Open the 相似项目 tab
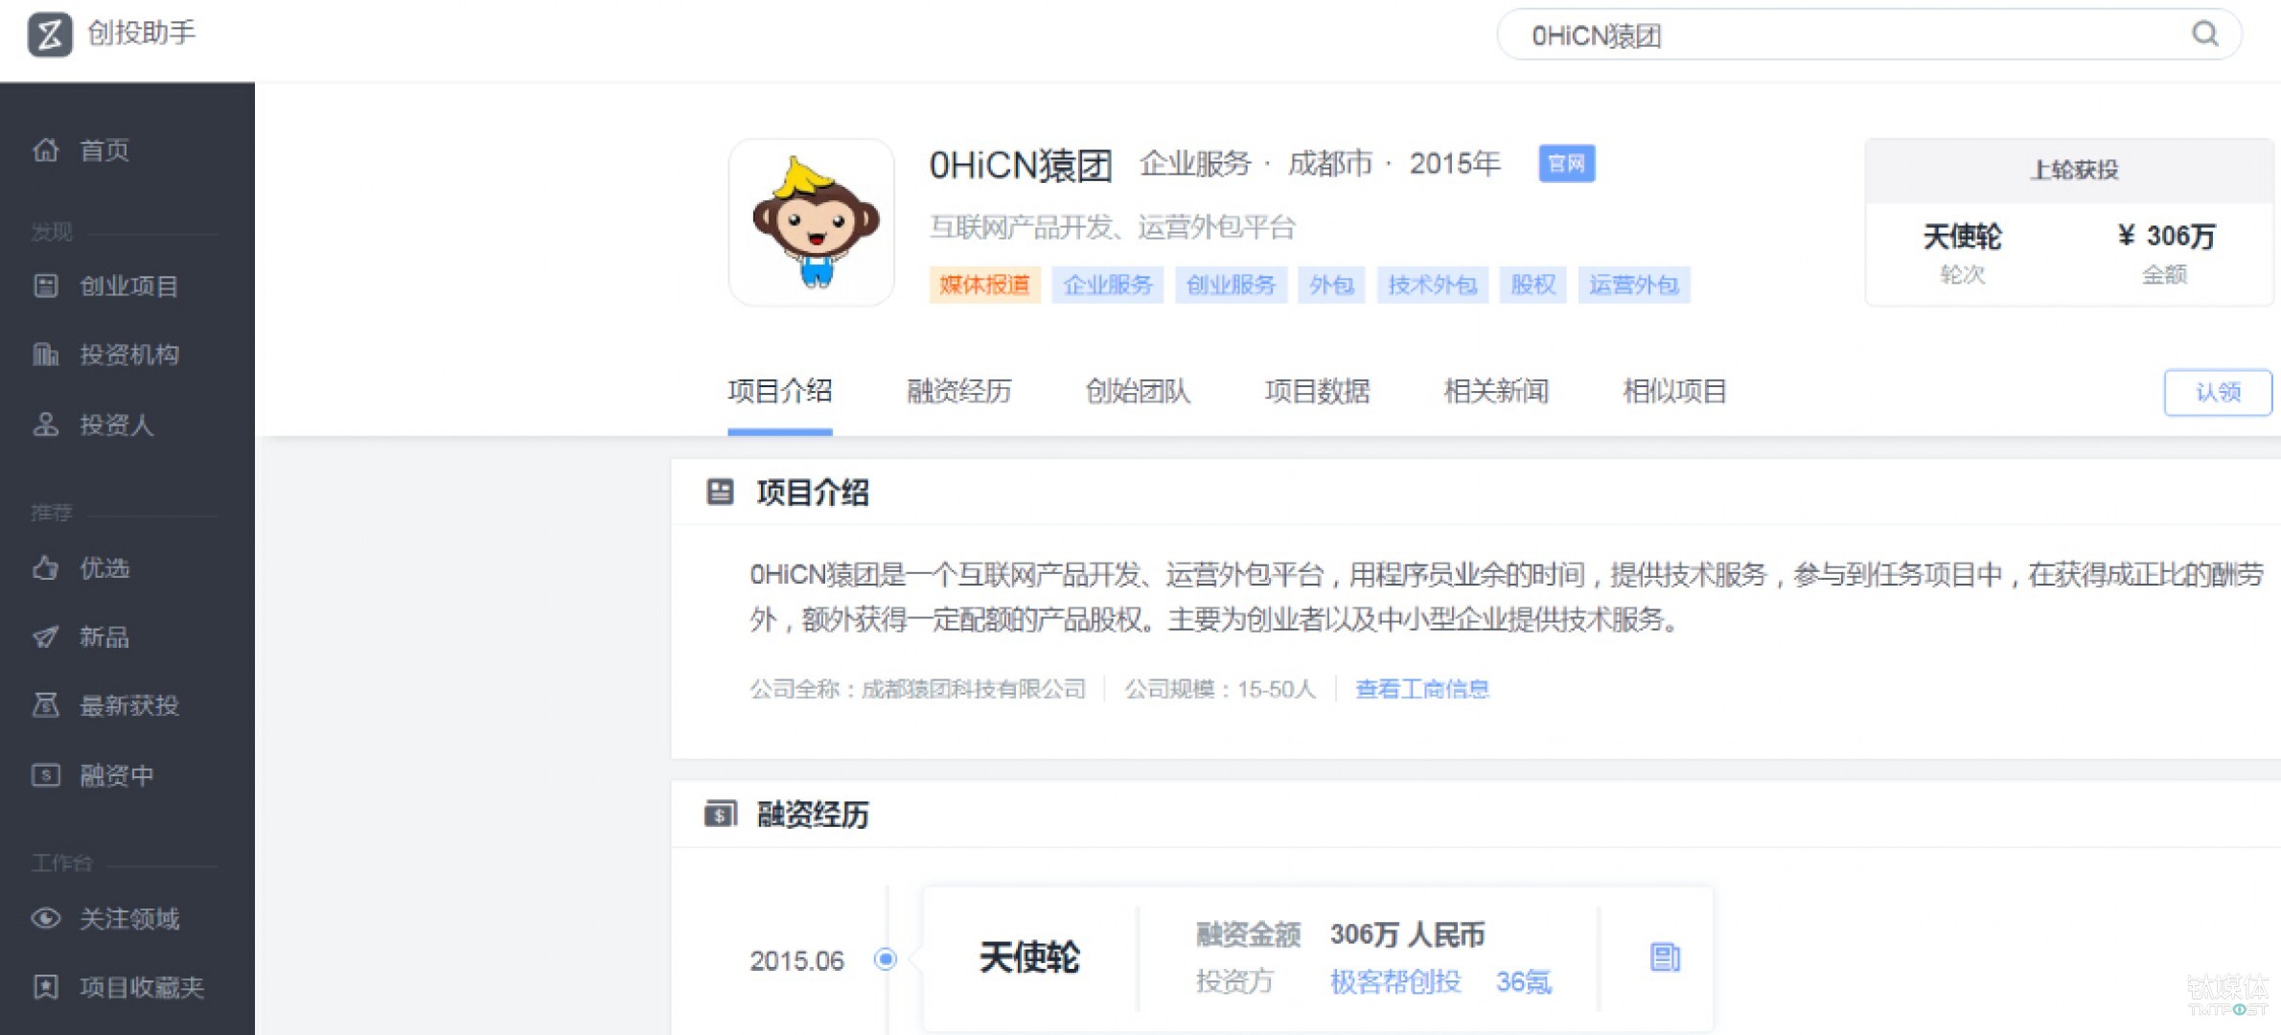Image resolution: width=2281 pixels, height=1035 pixels. [x=1674, y=392]
